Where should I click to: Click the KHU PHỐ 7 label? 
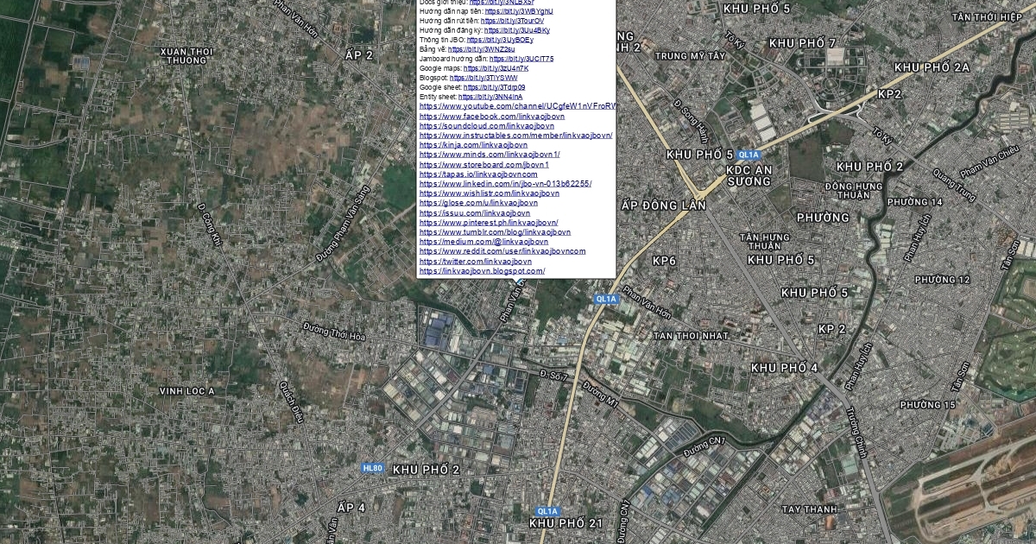[802, 43]
